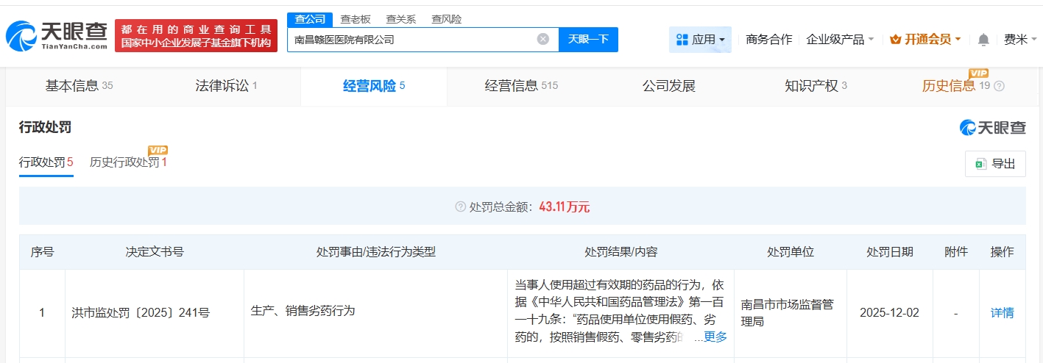Switch to the 查老板 search tab
Screen dimensions: 1043x363
click(x=356, y=19)
